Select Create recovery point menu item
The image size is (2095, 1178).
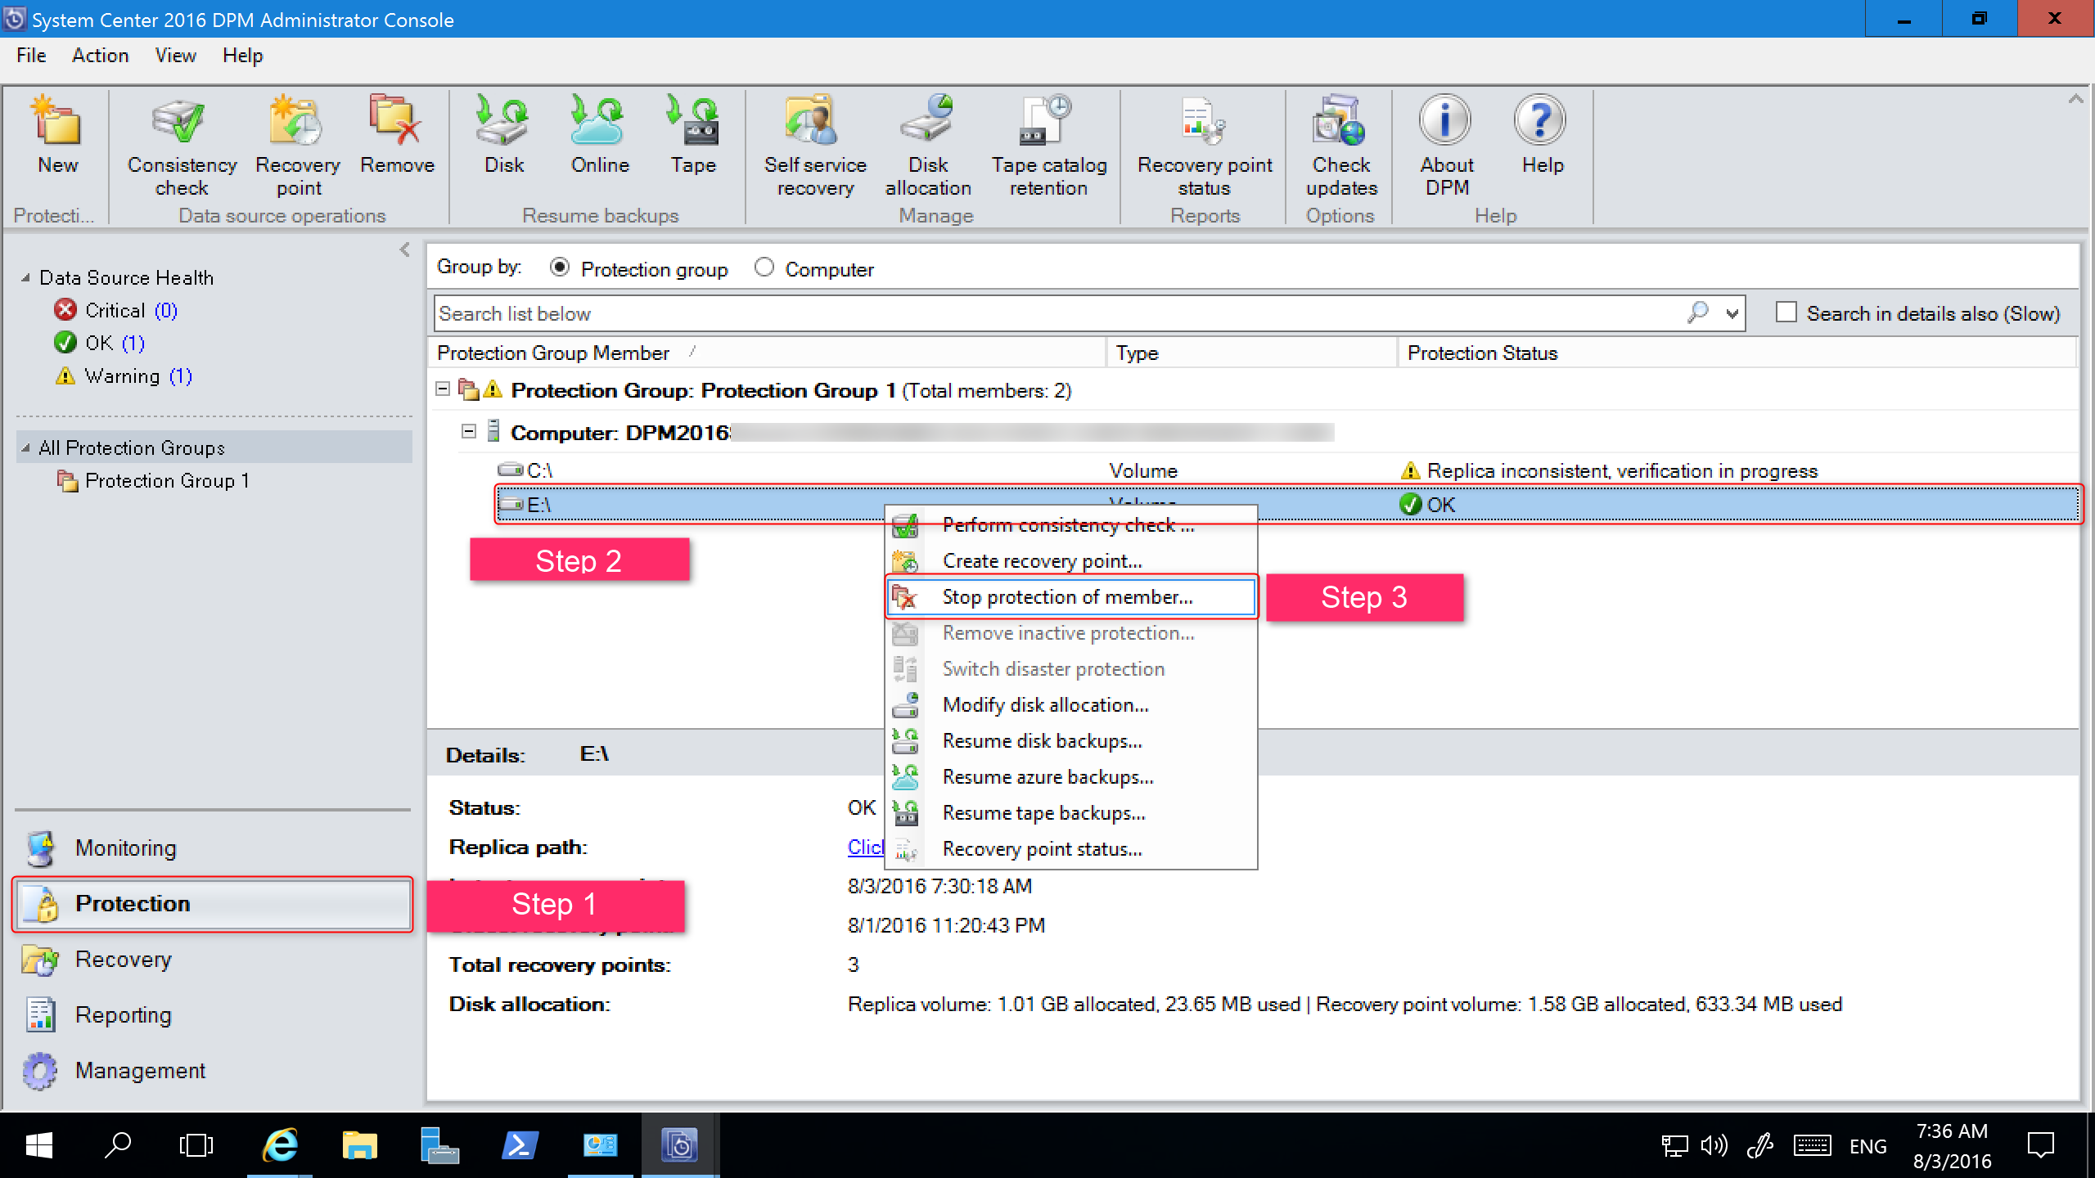(x=1043, y=560)
